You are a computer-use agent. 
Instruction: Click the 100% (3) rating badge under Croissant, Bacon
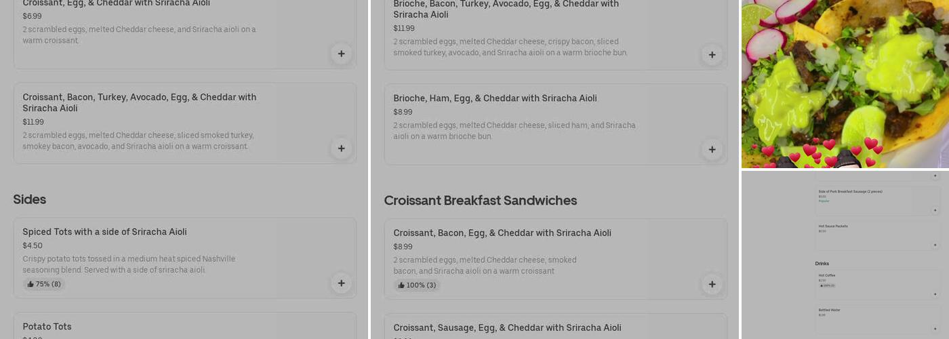(x=417, y=285)
